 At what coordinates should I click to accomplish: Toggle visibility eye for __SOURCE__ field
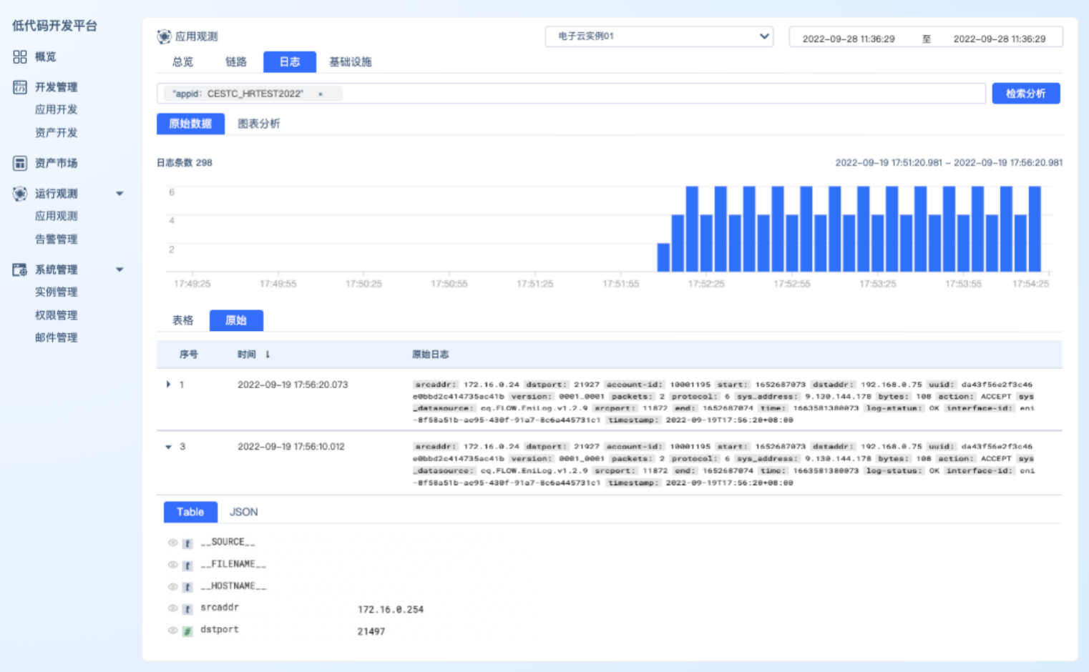(x=172, y=543)
